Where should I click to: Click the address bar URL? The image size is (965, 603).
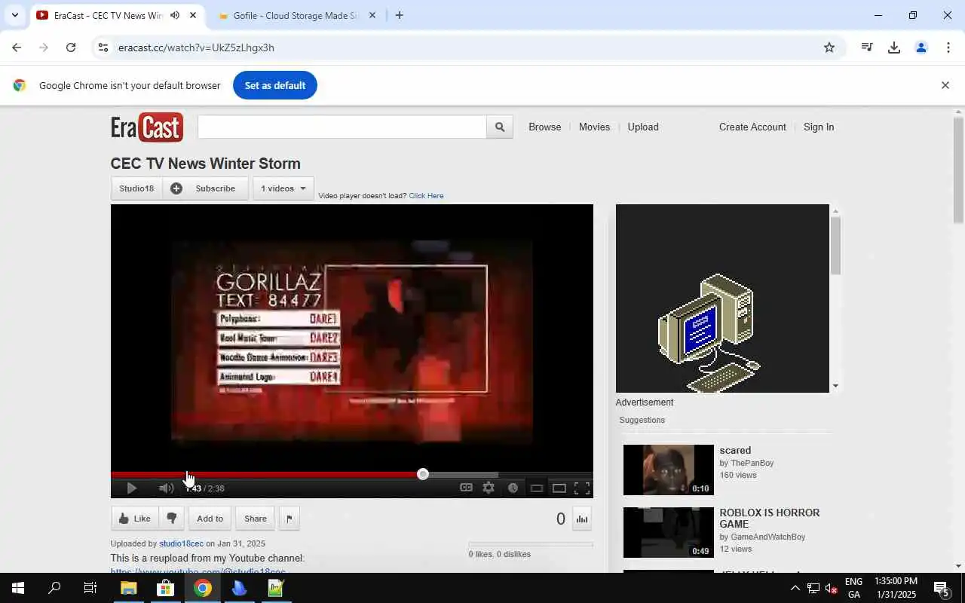pyautogui.click(x=196, y=47)
